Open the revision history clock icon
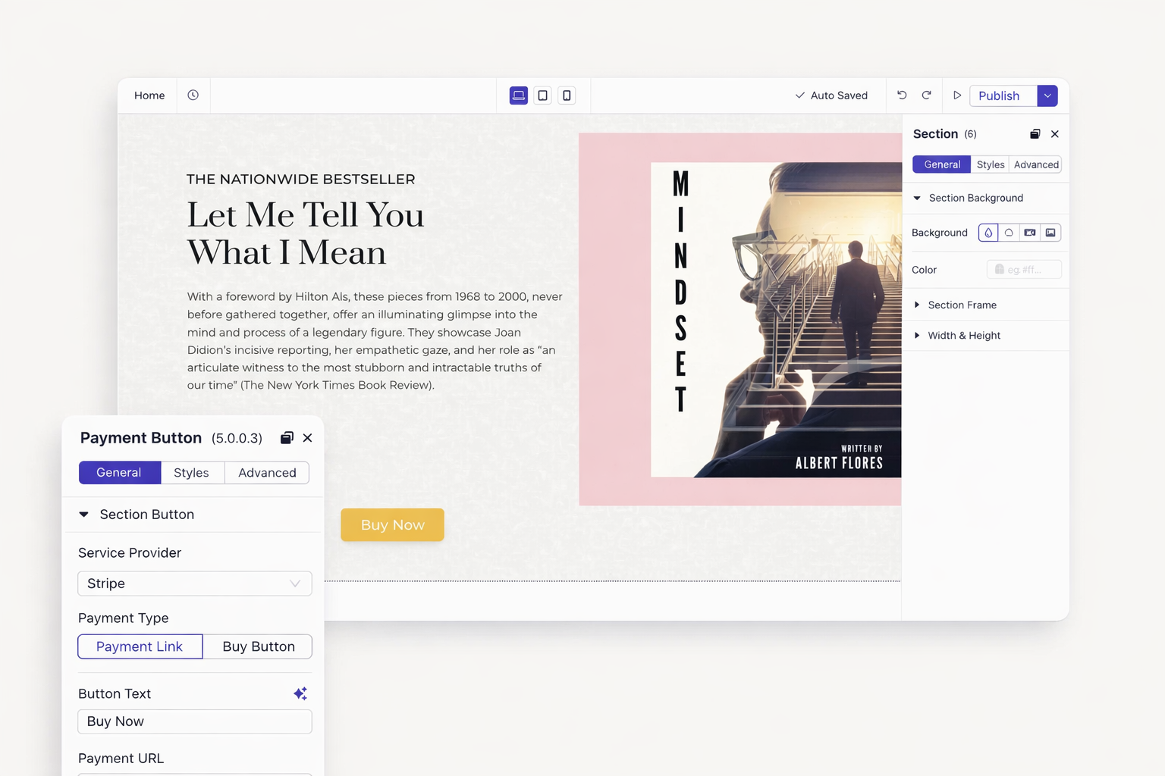 pyautogui.click(x=193, y=95)
